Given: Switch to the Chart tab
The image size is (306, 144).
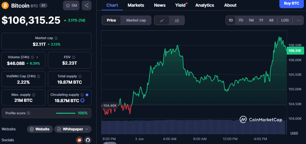Looking at the screenshot, I should click(112, 5).
